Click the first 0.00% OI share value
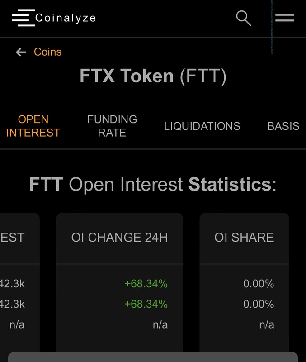306x362 pixels. (x=259, y=284)
